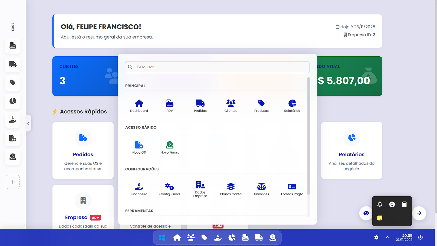Image resolution: width=437 pixels, height=246 pixels.
Task: Start a Novo Finan. entry
Action: click(x=170, y=147)
